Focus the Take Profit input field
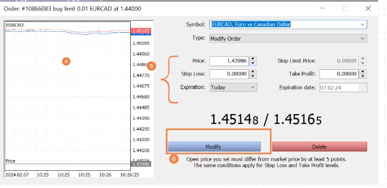387x188 pixels. 339,74
